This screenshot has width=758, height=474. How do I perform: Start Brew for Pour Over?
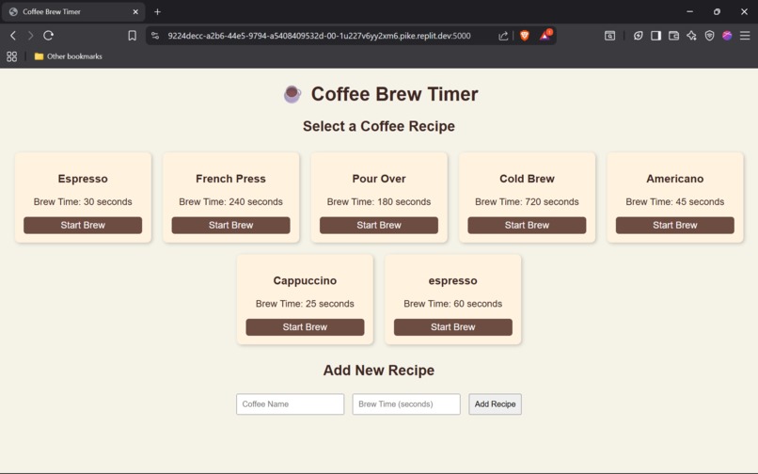pyautogui.click(x=379, y=225)
